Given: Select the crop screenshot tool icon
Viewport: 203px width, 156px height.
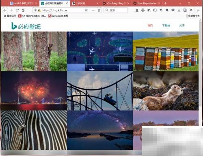Looking at the screenshot, I should (167, 10).
